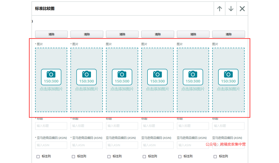This screenshot has width=279, height=163.
Task: Move module down with the down arrow
Action: click(231, 9)
